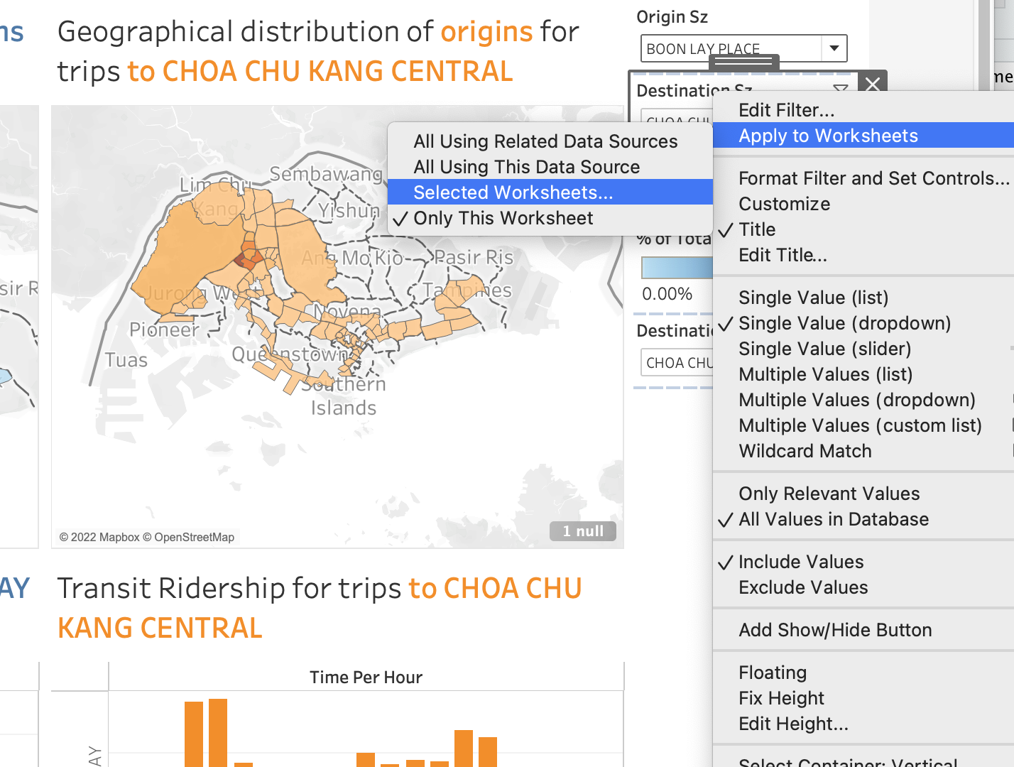This screenshot has height=767, width=1014.
Task: Click Add Show/Hide Button
Action: pos(834,630)
